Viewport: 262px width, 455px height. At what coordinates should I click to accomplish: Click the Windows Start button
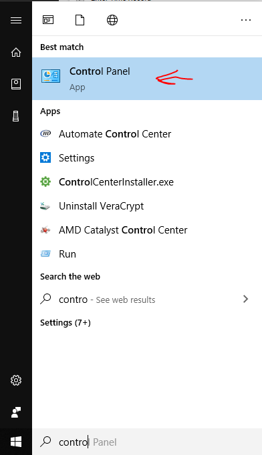click(16, 442)
